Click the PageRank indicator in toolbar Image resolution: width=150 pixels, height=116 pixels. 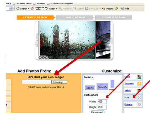pyautogui.click(x=40, y=8)
